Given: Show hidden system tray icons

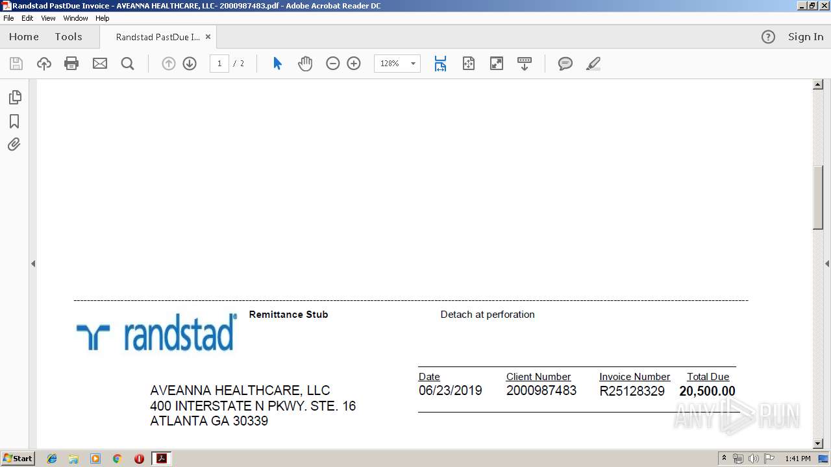Looking at the screenshot, I should click(725, 459).
